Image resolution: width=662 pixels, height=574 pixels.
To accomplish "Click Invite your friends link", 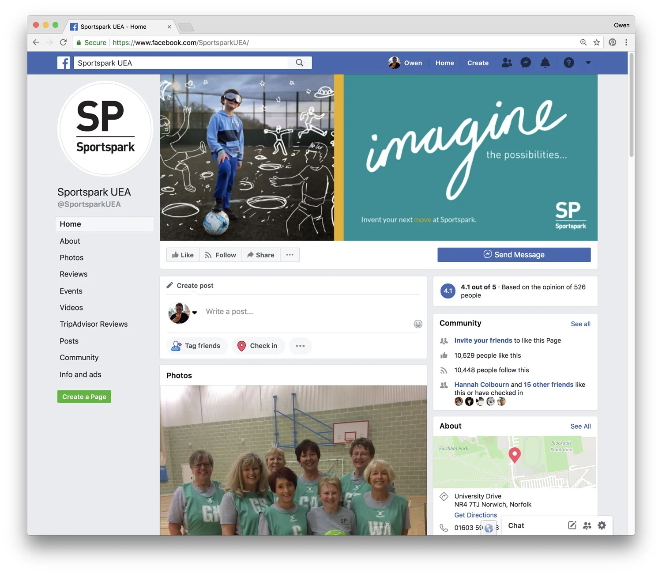I will click(x=483, y=340).
